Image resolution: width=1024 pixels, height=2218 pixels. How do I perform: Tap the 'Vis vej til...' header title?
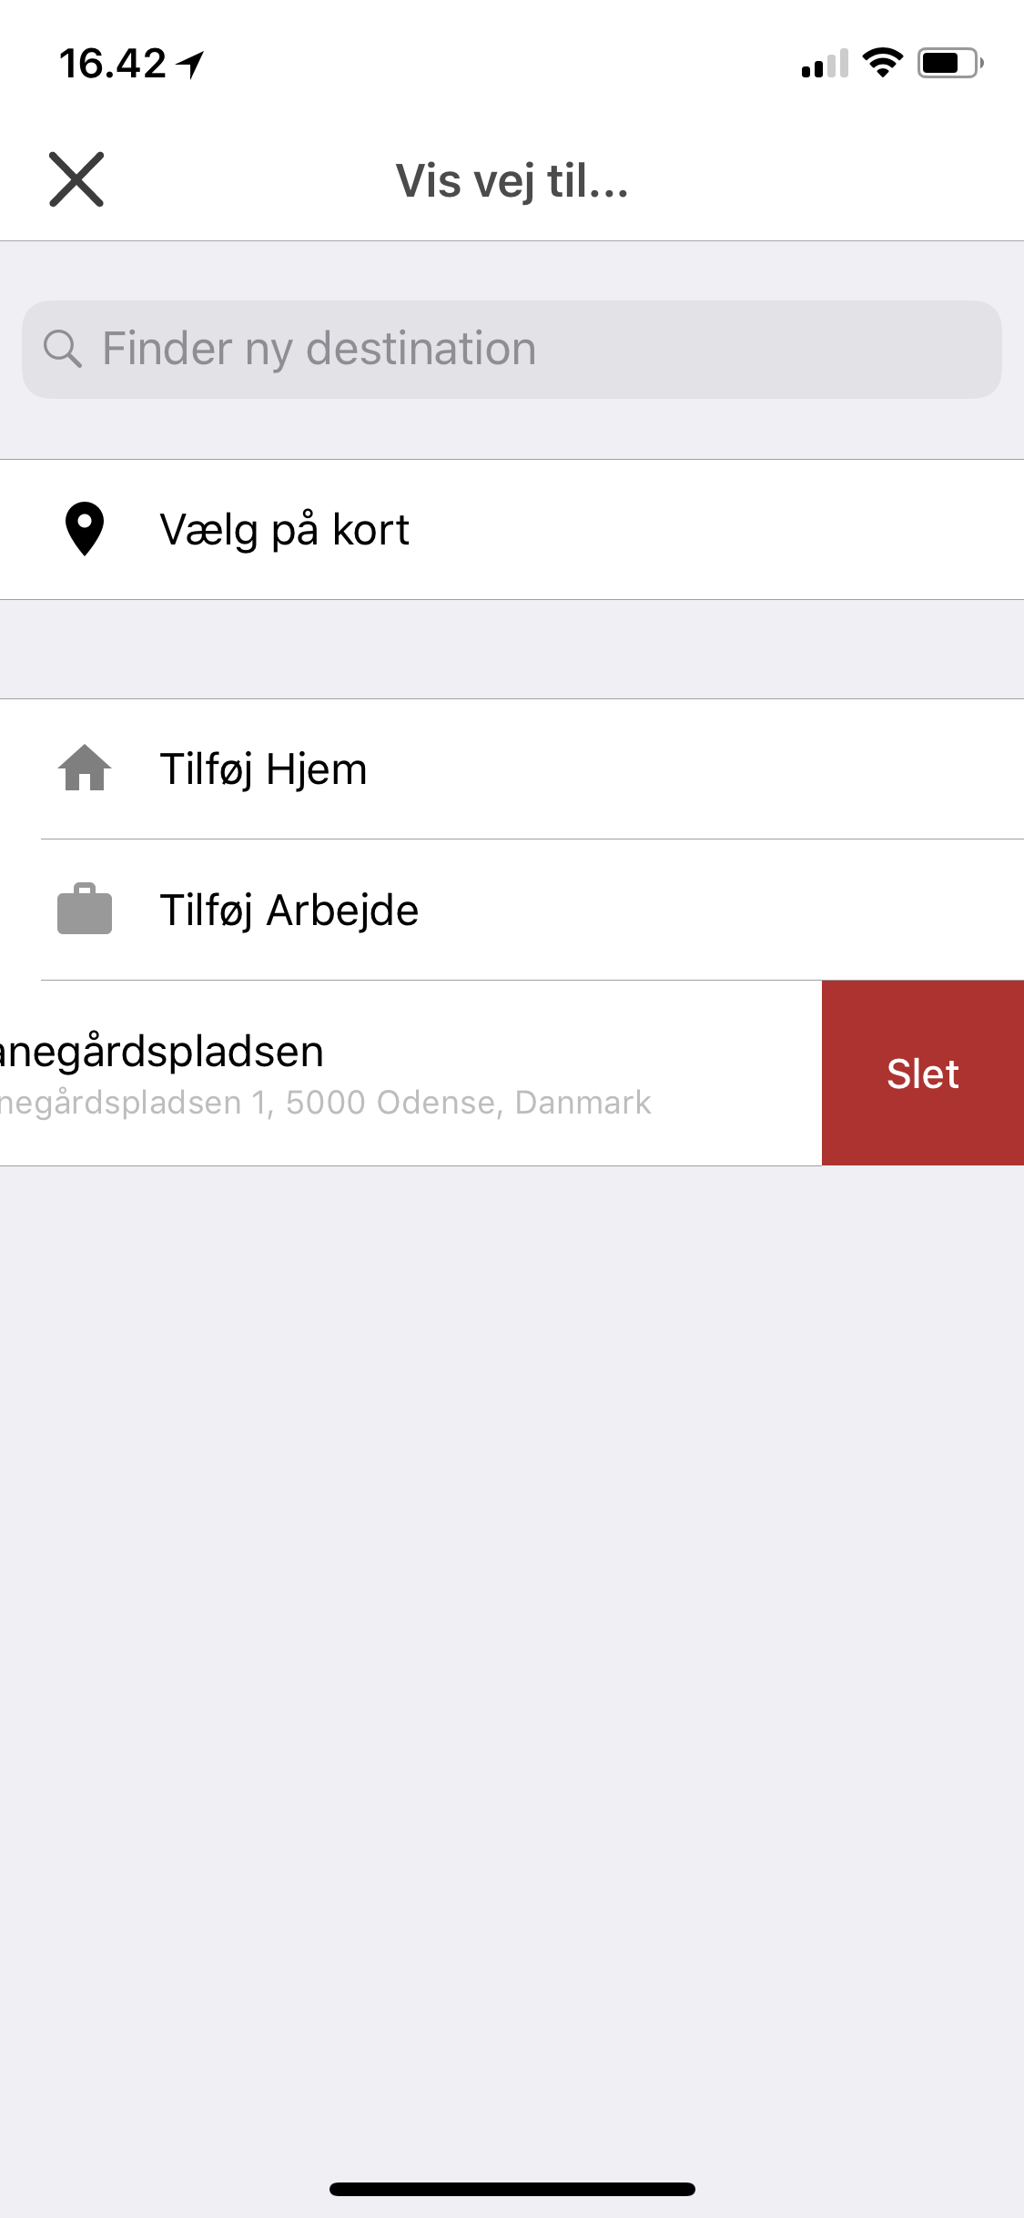coord(512,180)
